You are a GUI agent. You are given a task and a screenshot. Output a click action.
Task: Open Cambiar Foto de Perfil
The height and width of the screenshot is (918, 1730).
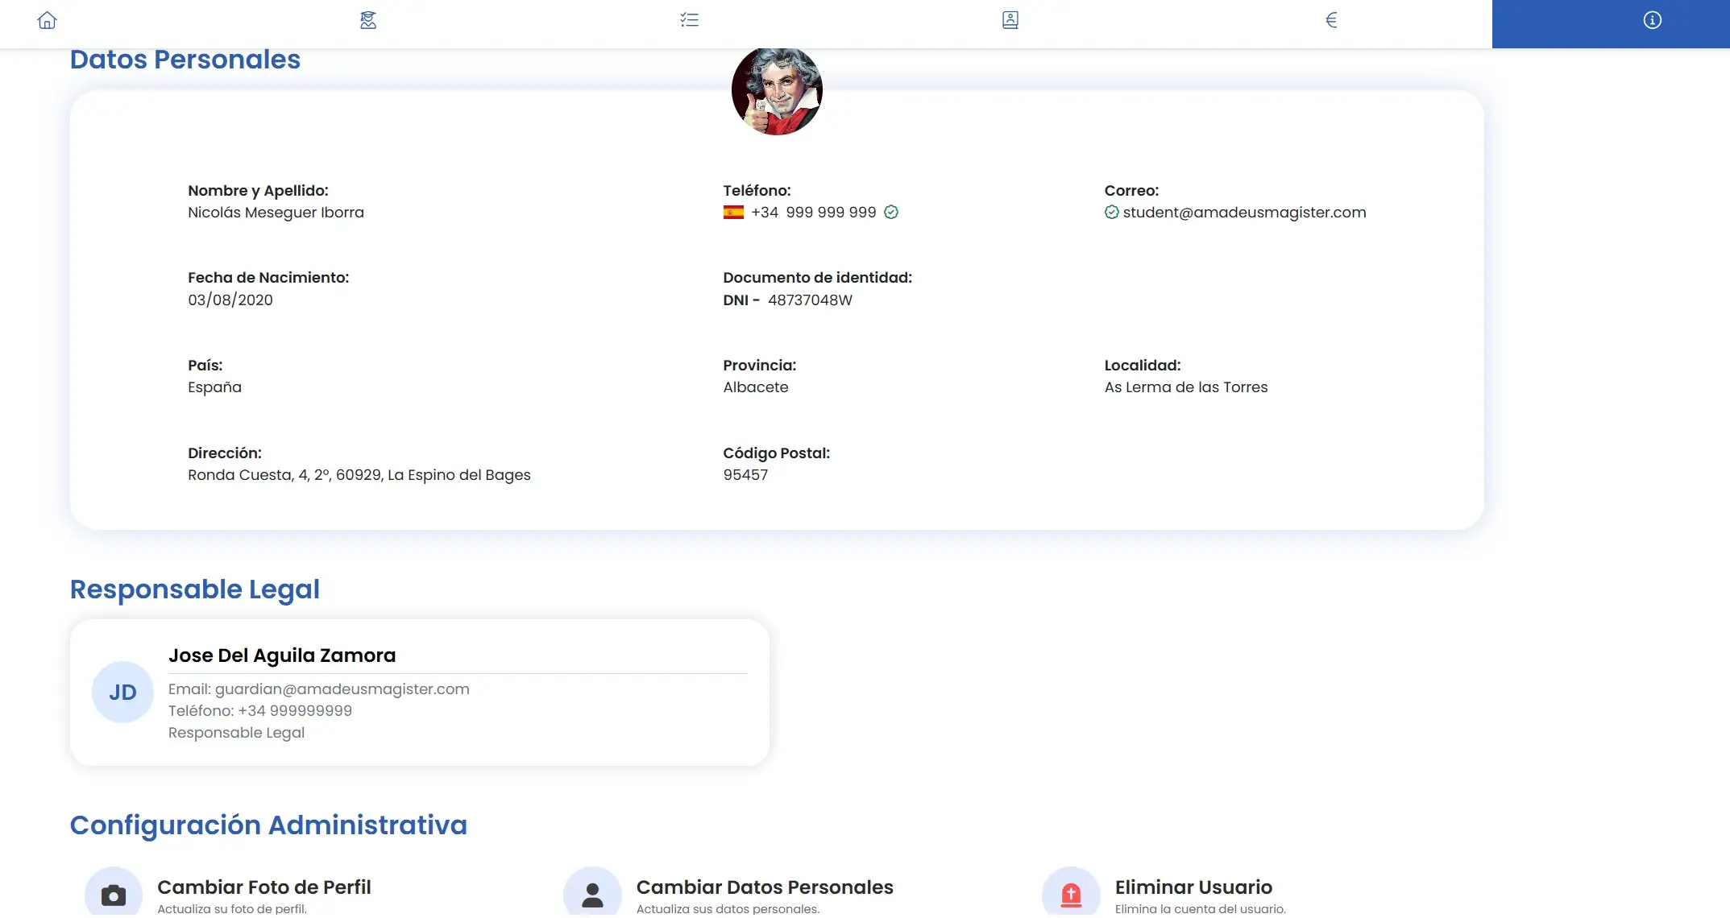(264, 887)
